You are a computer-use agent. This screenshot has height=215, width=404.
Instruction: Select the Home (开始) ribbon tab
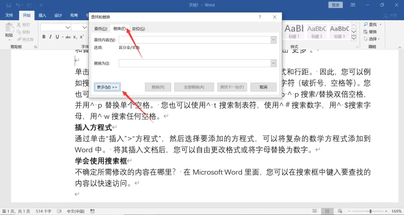[27, 15]
